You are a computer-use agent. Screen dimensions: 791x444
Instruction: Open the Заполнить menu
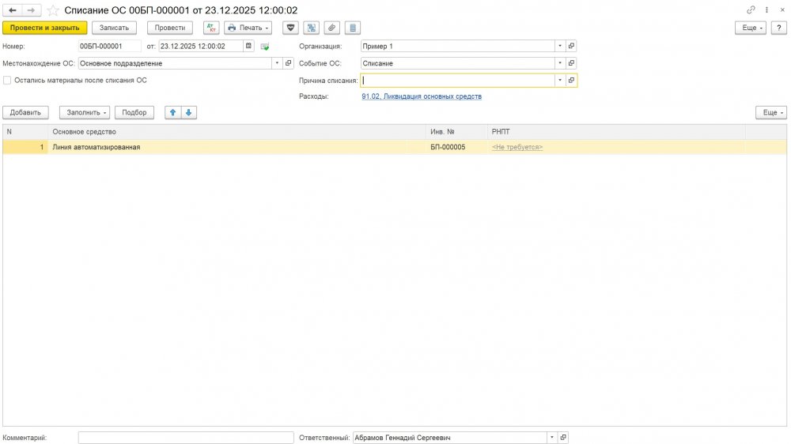(84, 112)
